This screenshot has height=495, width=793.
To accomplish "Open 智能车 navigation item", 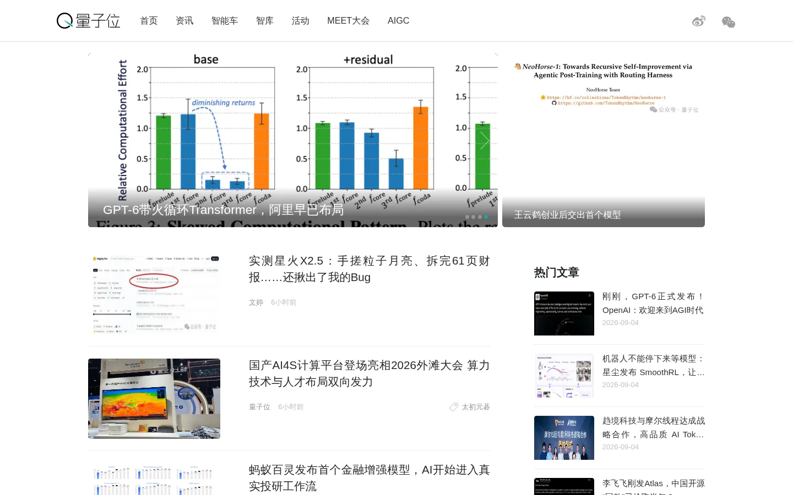I will (225, 21).
